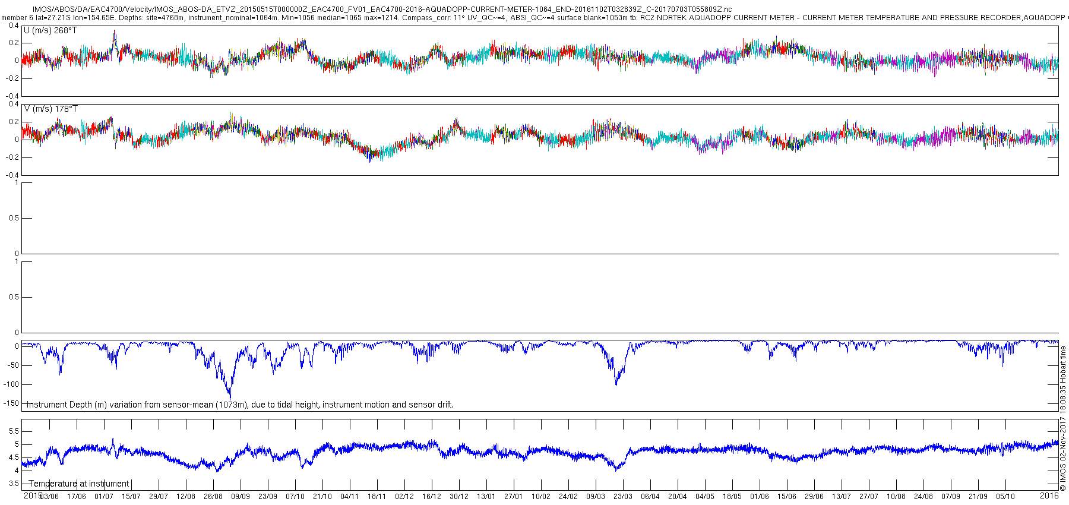The image size is (1069, 505).
Task: Select the 13/07 date tick label
Action: [x=842, y=497]
